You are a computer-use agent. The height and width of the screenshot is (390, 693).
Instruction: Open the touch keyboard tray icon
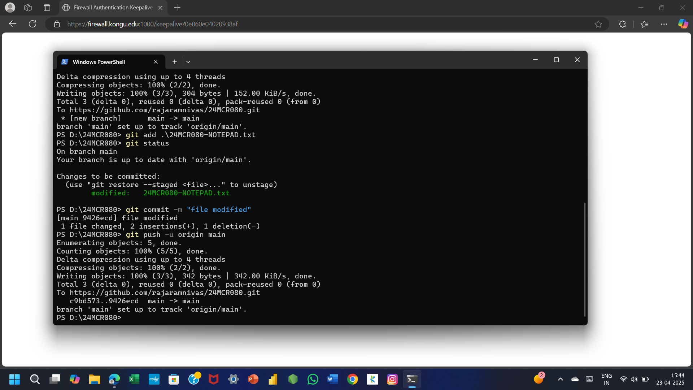coord(589,379)
